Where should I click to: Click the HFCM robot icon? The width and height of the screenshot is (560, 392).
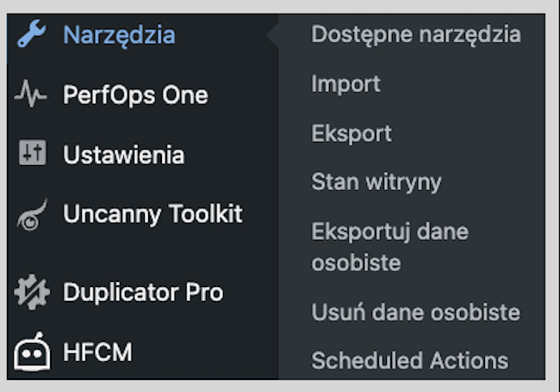[x=32, y=352]
